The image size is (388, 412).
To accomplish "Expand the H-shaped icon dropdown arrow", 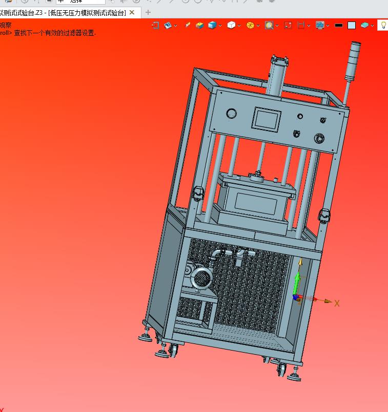I will [x=309, y=26].
